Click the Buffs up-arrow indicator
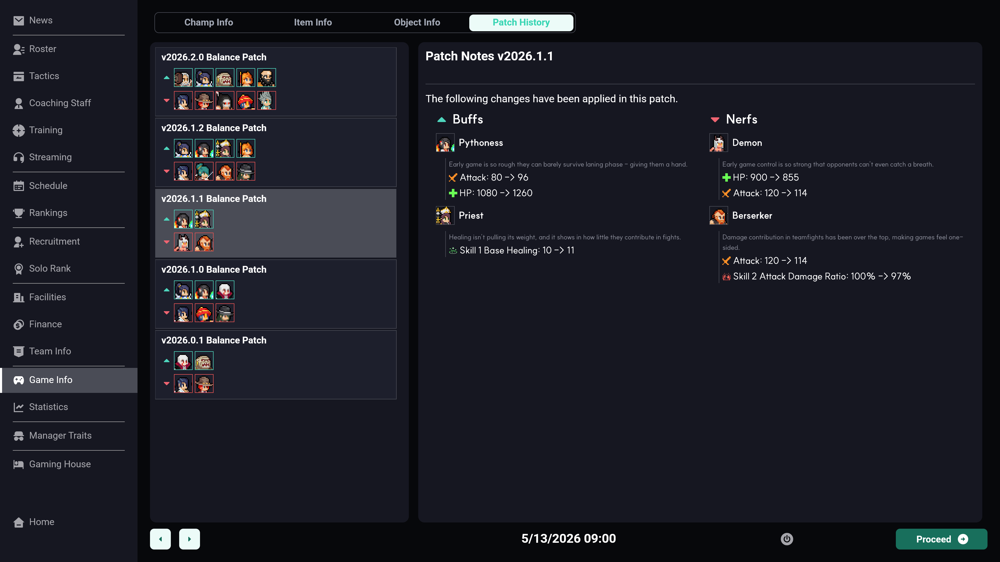Viewport: 1000px width, 562px height. point(441,119)
